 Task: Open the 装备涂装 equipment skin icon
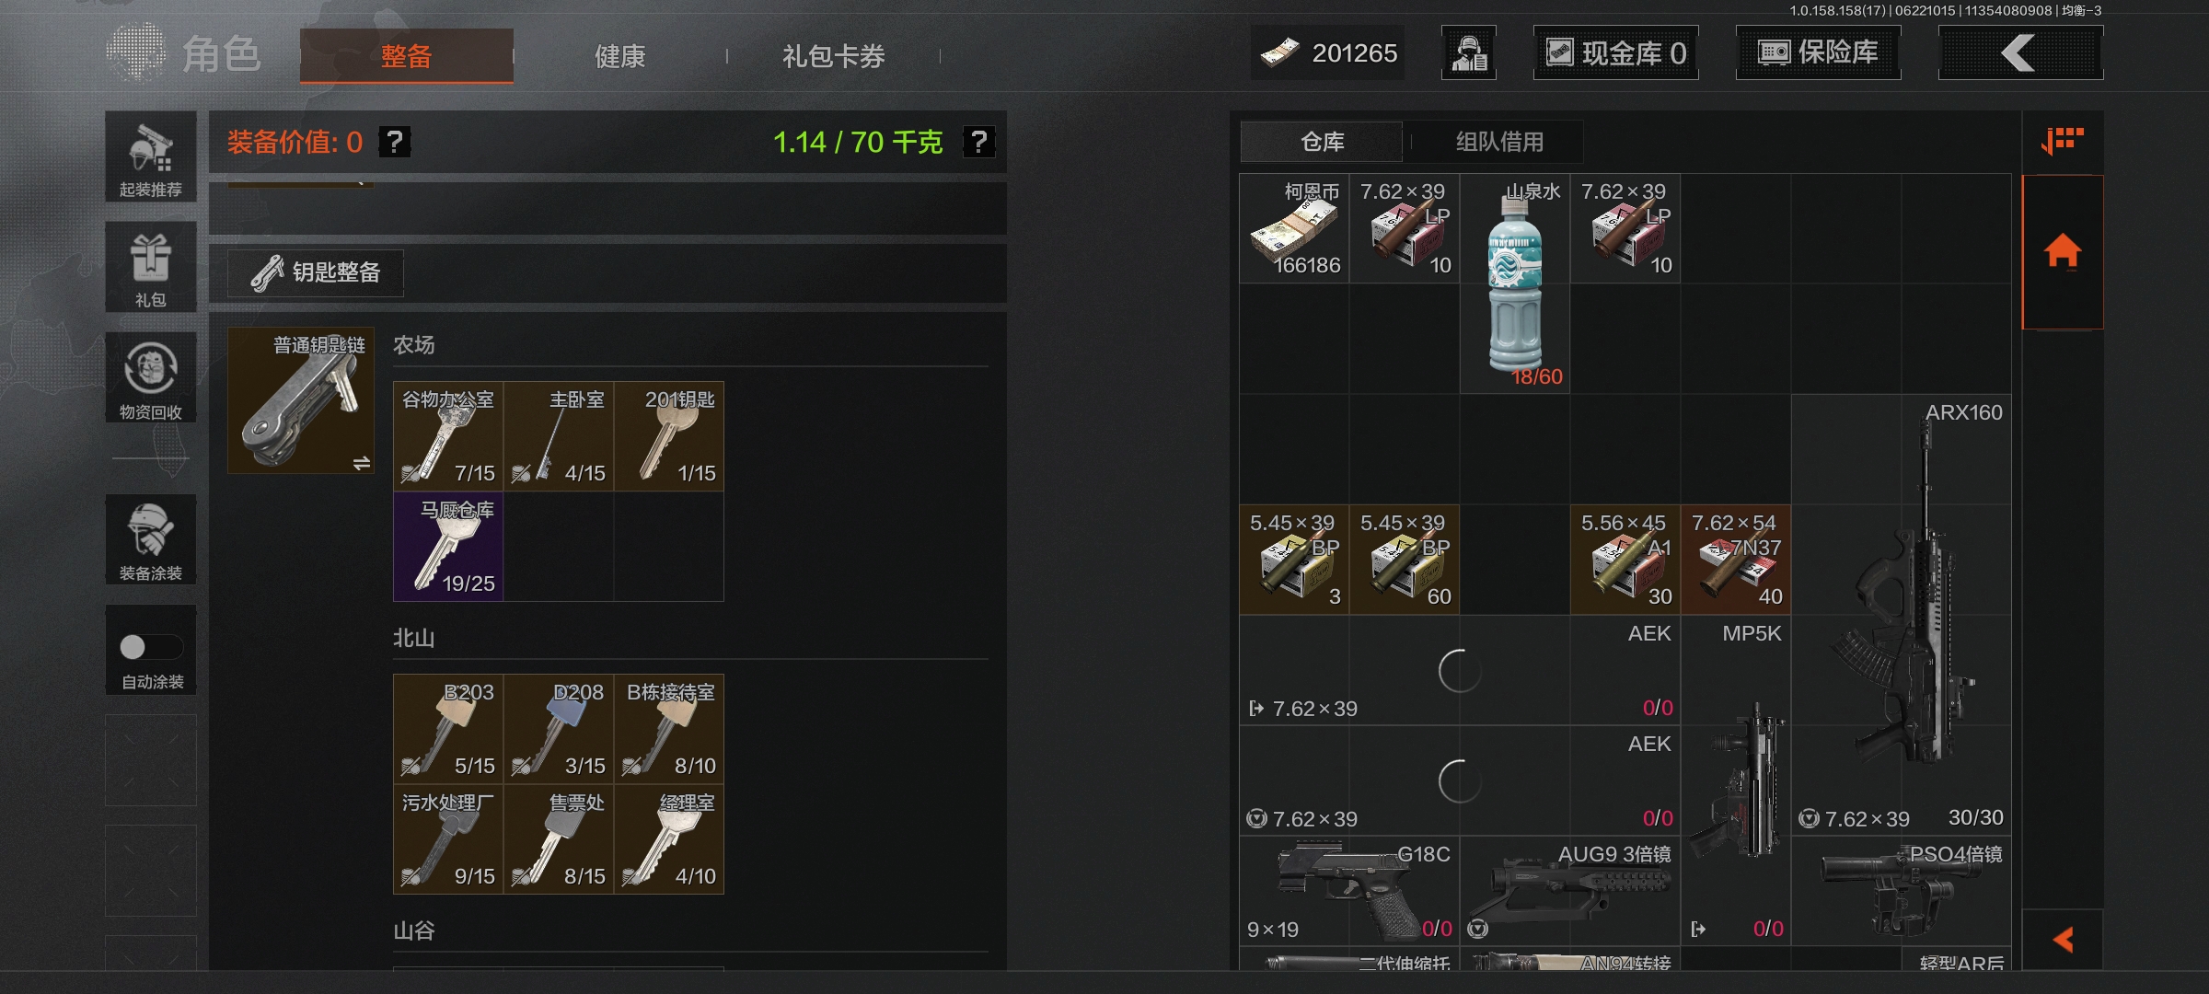151,539
